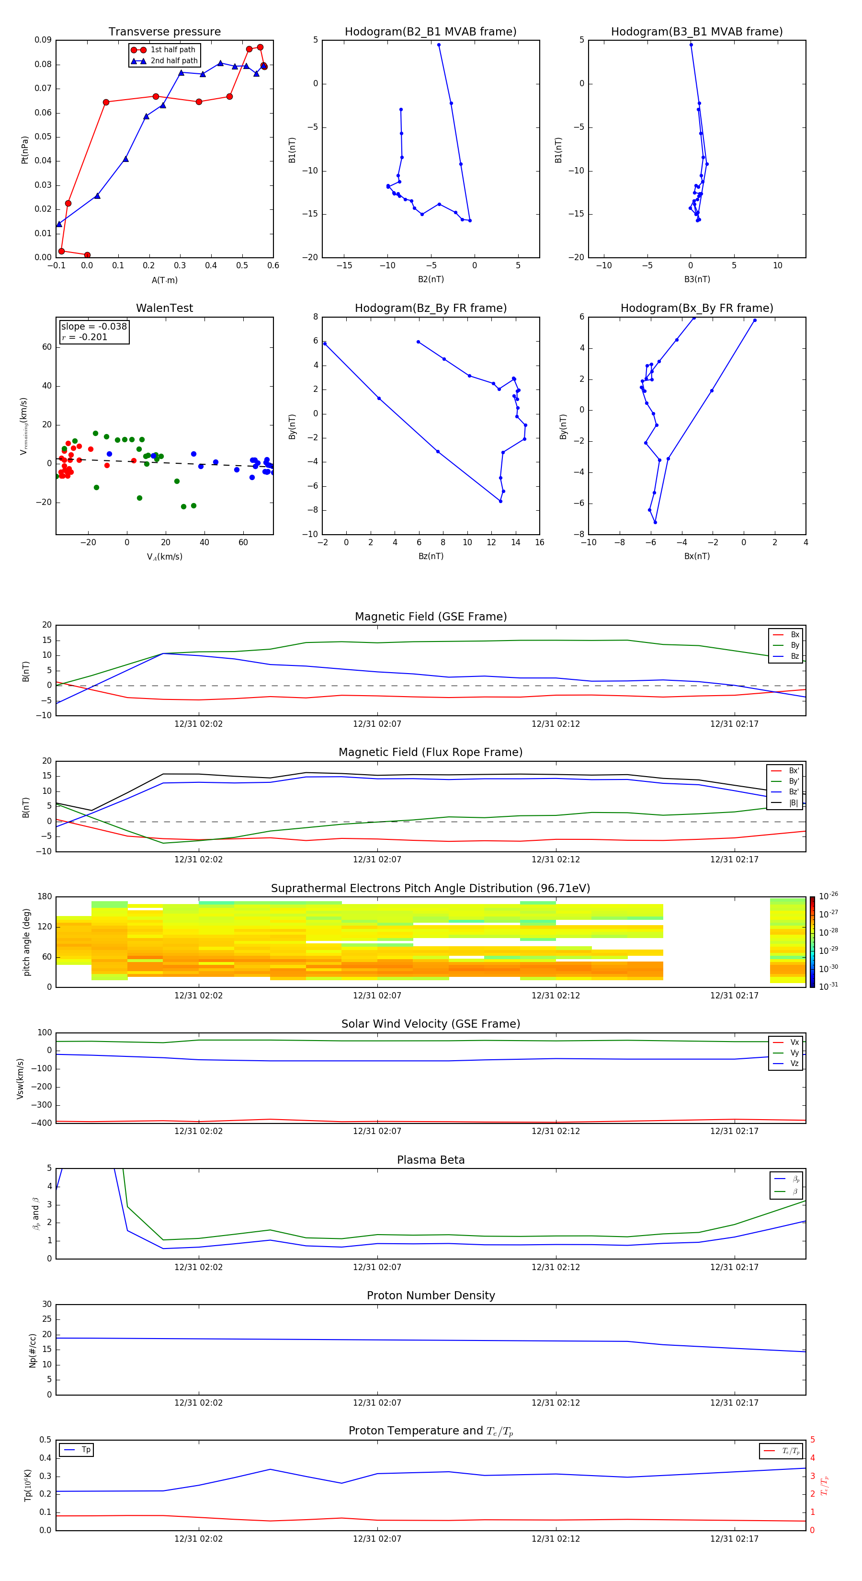
Task: Click the 'A(T·m)' x-axis label
Action: tap(164, 280)
